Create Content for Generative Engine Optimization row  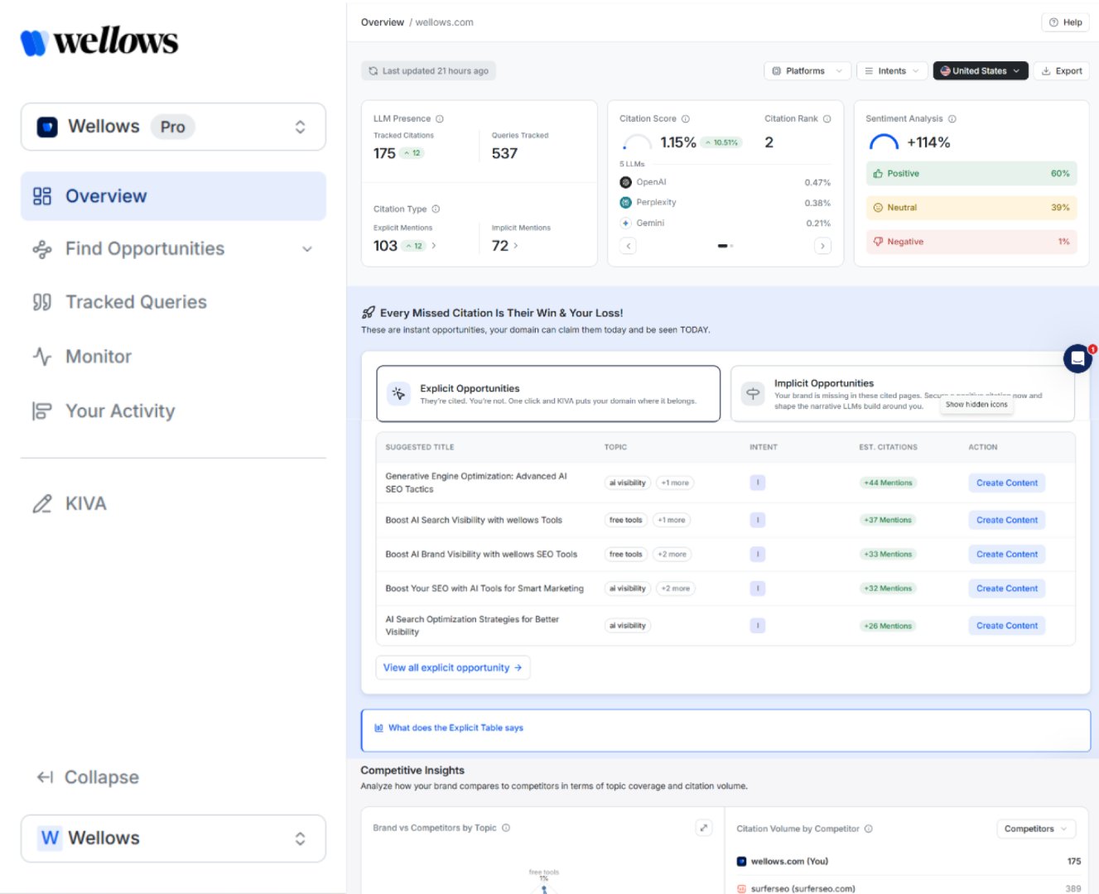coord(1006,483)
